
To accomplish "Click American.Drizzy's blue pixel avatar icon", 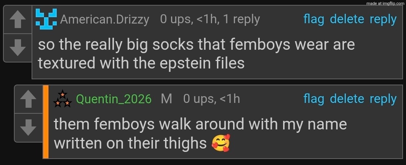I will [46, 18].
